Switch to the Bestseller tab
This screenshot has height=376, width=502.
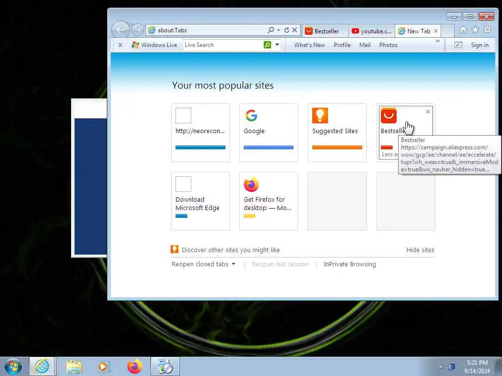(325, 31)
